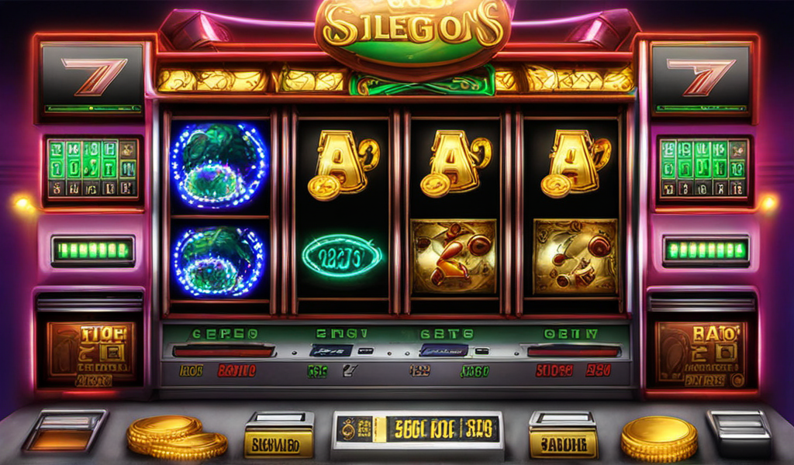Select the lower blue glowing orb symbol

click(218, 260)
